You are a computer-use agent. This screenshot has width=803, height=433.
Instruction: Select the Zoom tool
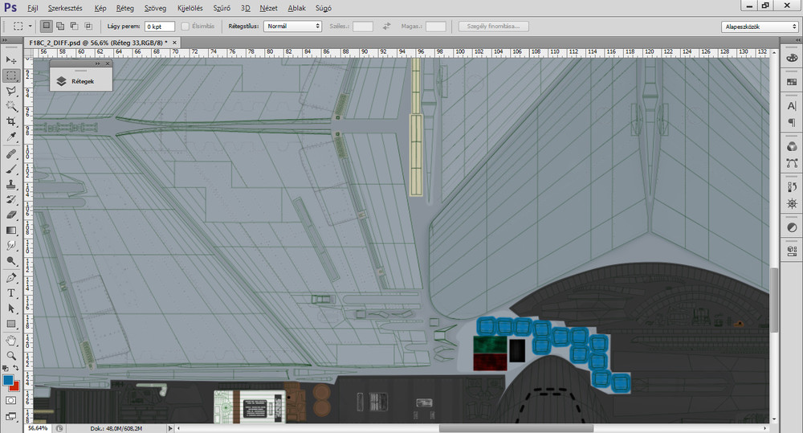(x=11, y=356)
